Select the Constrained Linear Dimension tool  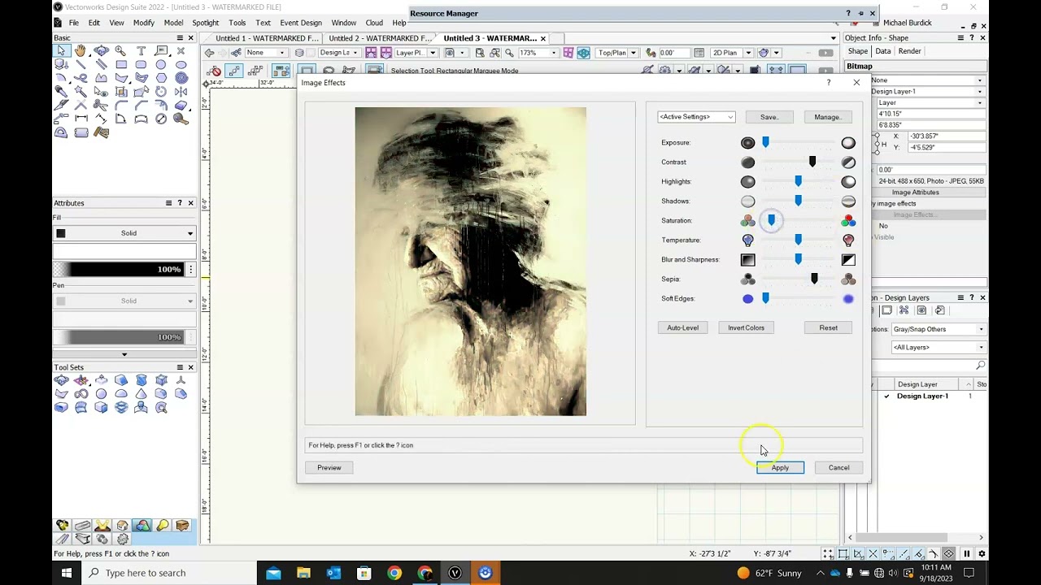tap(81, 119)
